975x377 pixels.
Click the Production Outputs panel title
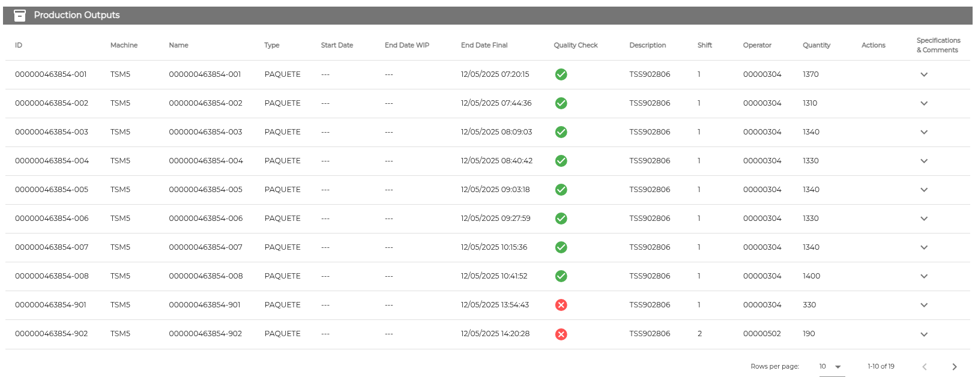[x=77, y=15]
